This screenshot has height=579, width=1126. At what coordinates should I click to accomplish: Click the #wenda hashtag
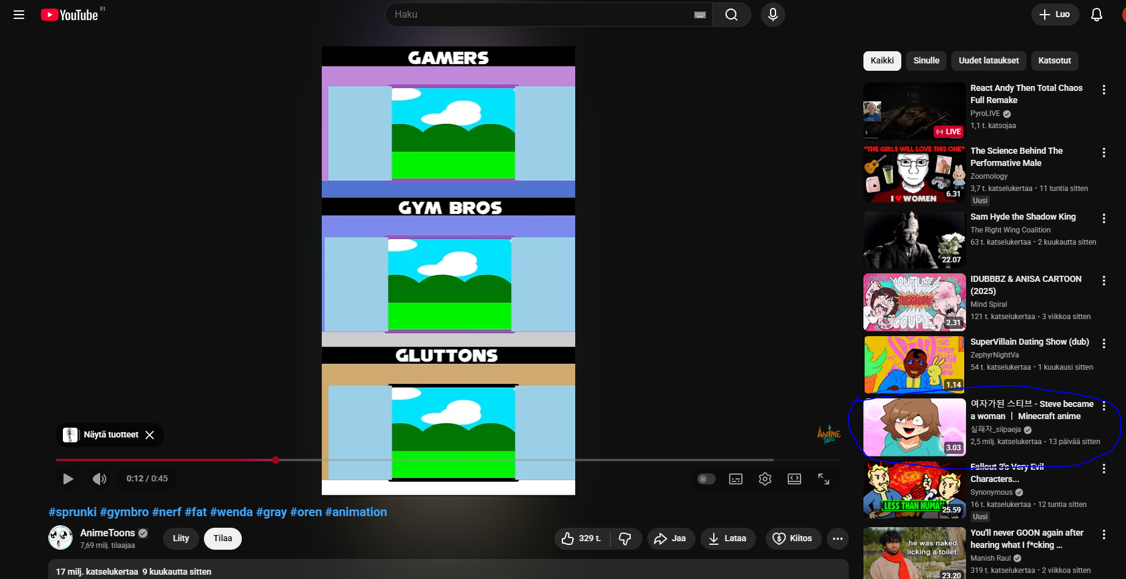(231, 512)
